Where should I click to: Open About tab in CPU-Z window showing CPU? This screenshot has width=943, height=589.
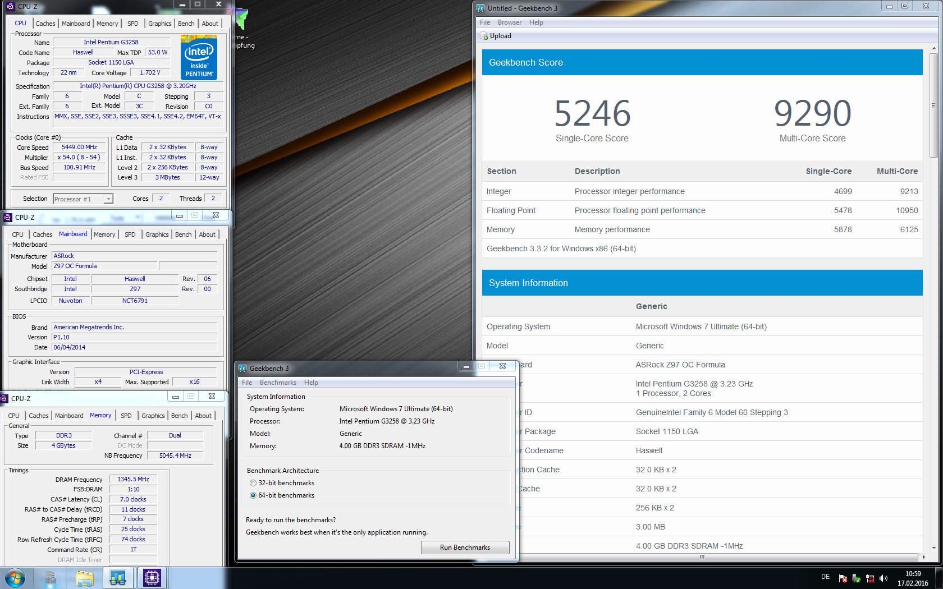click(210, 24)
